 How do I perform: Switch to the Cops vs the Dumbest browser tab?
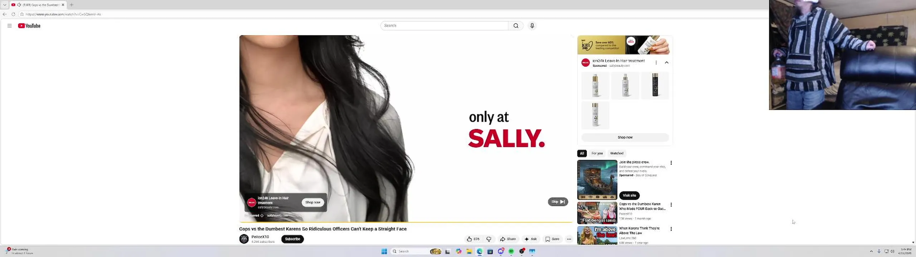click(x=38, y=5)
